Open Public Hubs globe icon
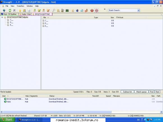163x122 pixels. [x=4, y=10]
